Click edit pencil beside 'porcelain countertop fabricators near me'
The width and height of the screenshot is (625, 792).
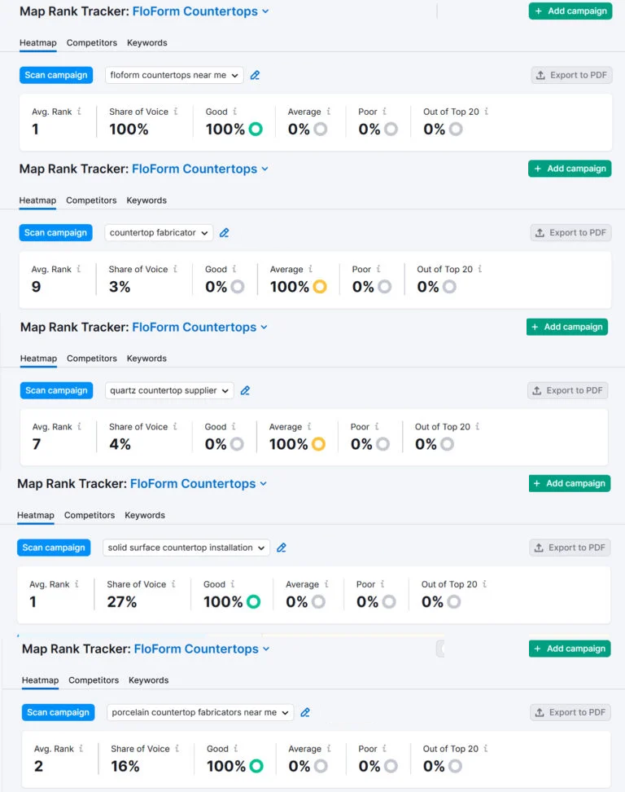pyautogui.click(x=305, y=712)
